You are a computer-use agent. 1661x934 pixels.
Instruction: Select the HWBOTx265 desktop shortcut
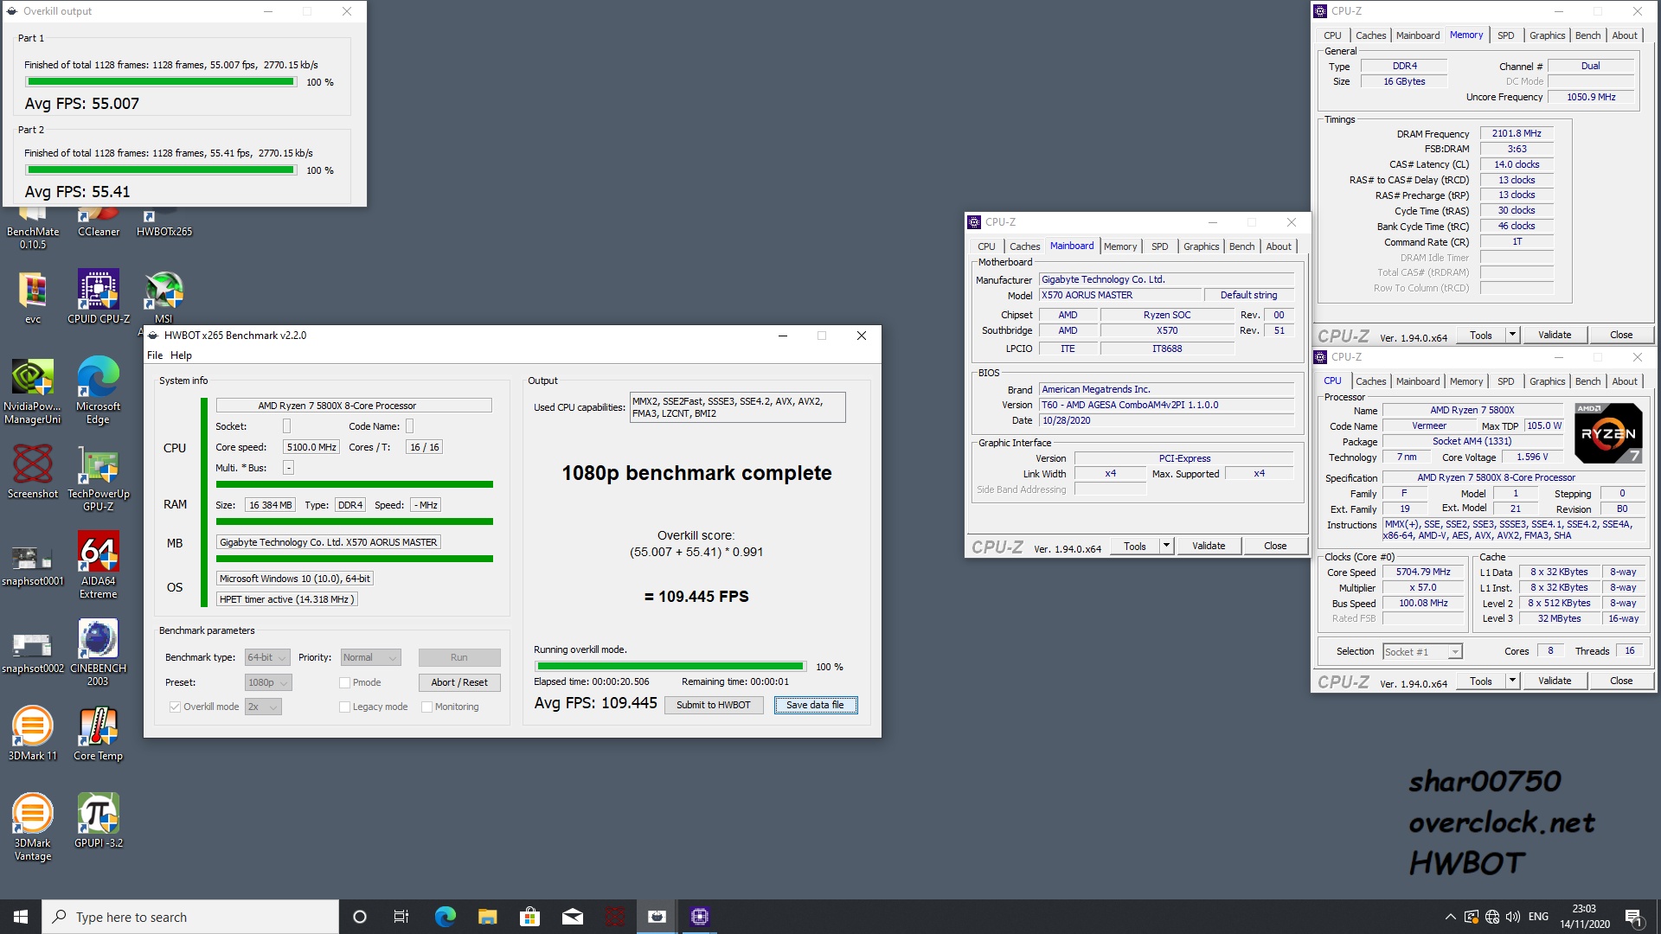click(164, 223)
